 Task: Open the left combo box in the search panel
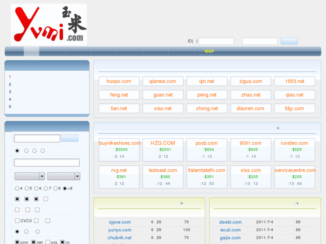(x=30, y=176)
